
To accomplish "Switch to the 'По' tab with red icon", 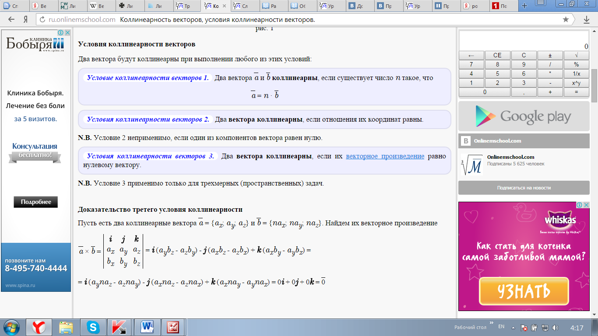I will tap(503, 6).
